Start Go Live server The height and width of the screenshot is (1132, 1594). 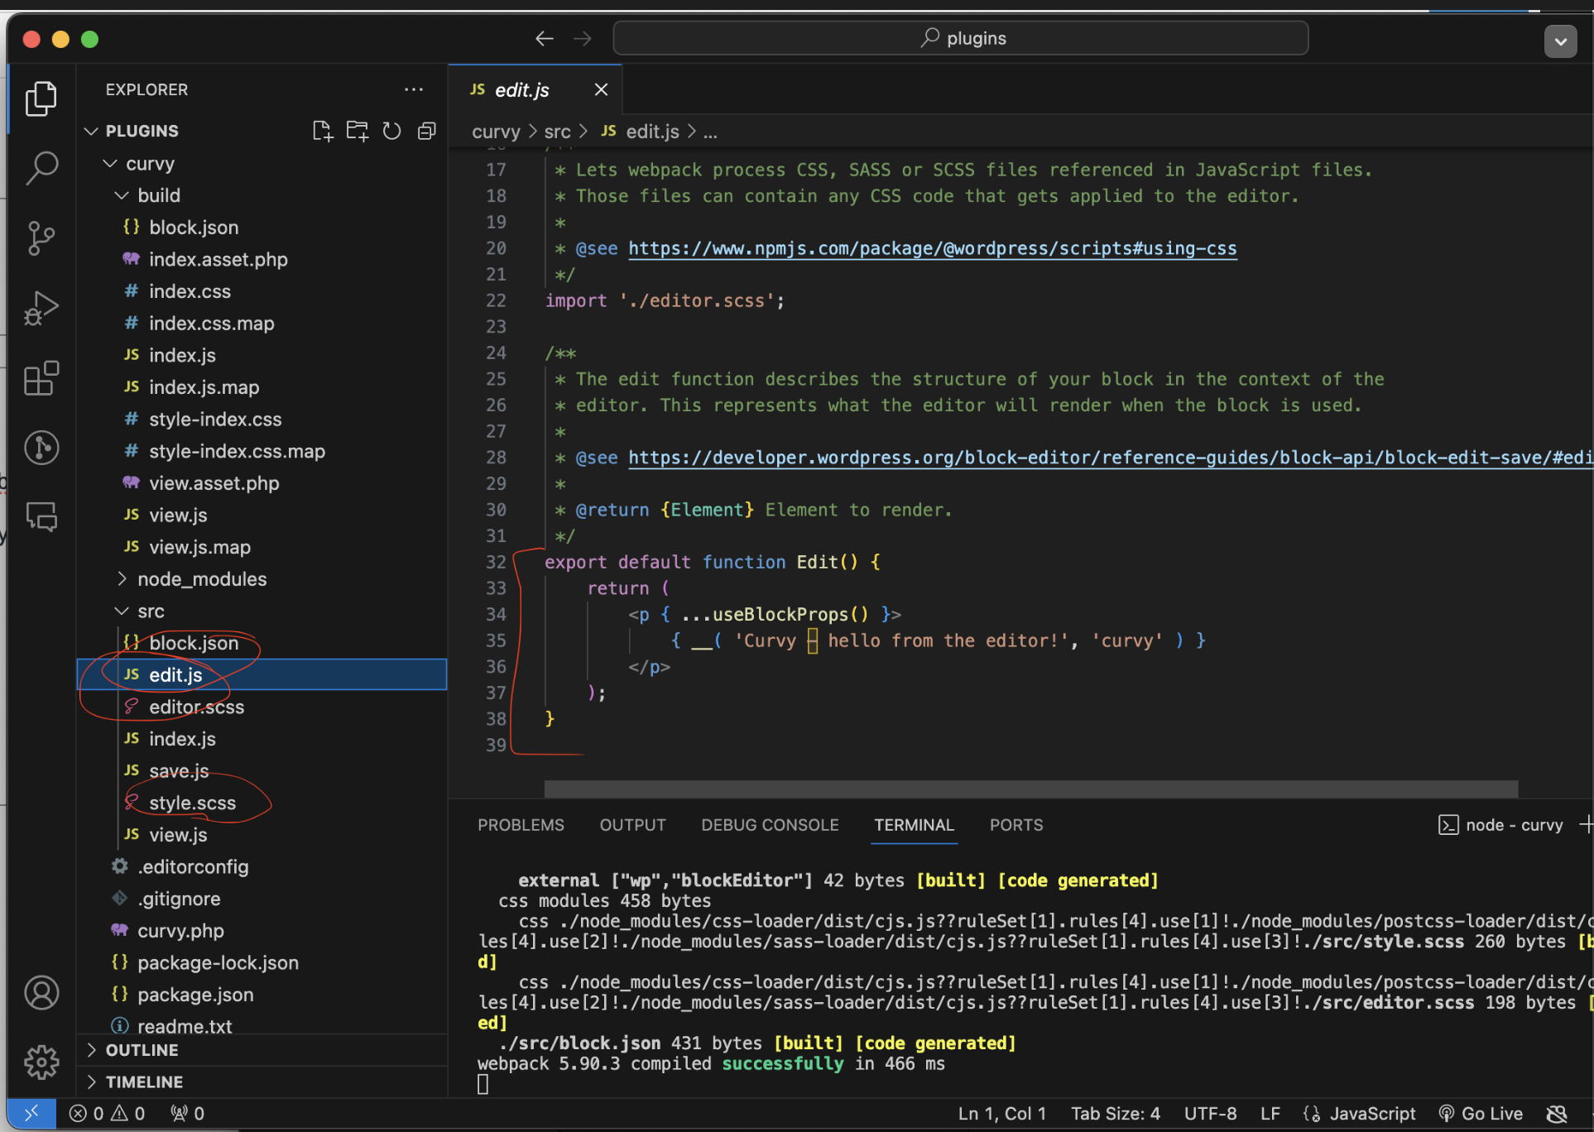click(1481, 1114)
